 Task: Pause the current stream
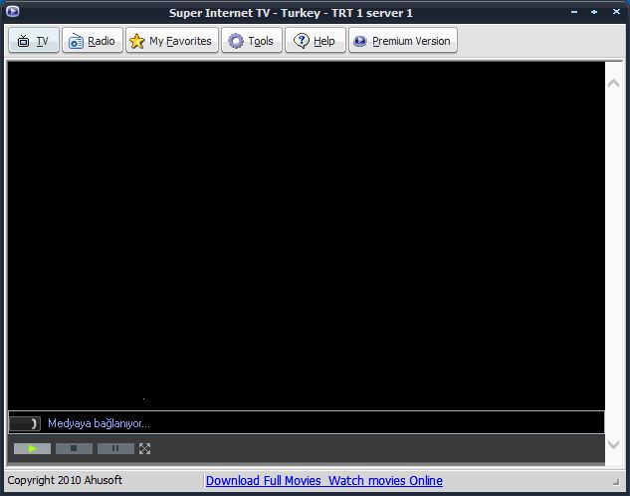(x=115, y=448)
